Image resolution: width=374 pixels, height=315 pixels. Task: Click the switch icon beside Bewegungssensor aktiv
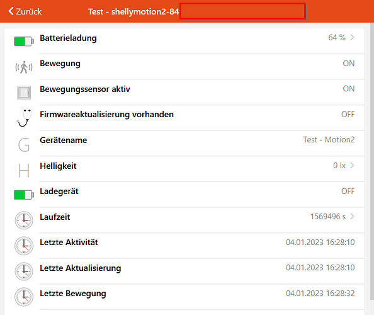tap(24, 93)
